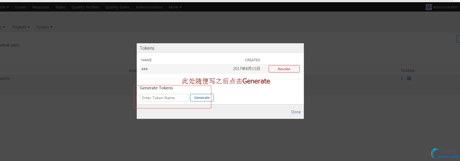The width and height of the screenshot is (460, 161).
Task: Click the 2017年8月15日 created date
Action: click(246, 69)
